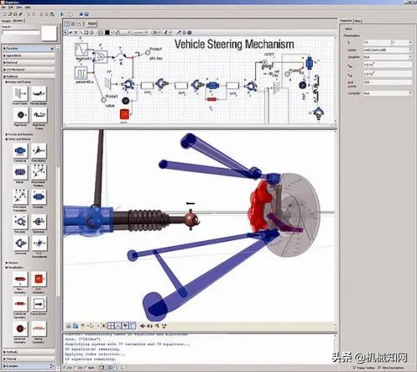Choose the Box Geometry visualization component

point(20,279)
